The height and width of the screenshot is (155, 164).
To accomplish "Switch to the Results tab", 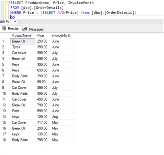I will coord(10,29).
